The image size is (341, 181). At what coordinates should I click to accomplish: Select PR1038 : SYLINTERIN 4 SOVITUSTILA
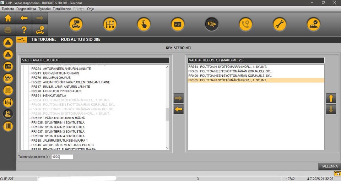tap(58, 136)
